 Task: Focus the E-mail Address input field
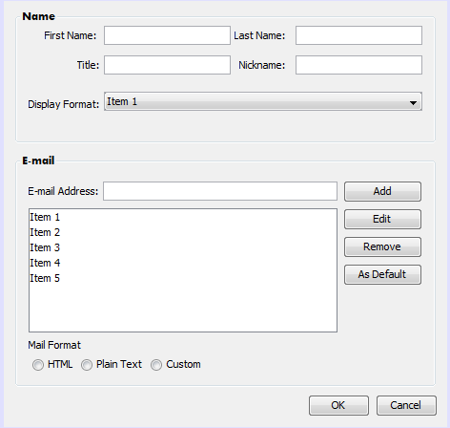pos(220,191)
